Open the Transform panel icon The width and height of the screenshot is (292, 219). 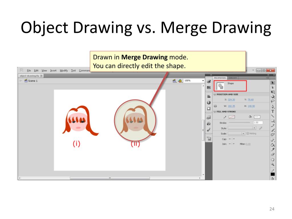click(x=209, y=109)
